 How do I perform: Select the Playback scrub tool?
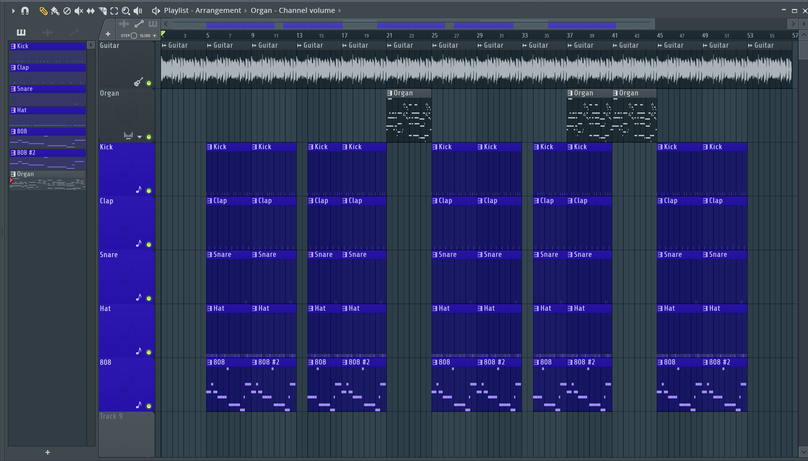coord(137,11)
